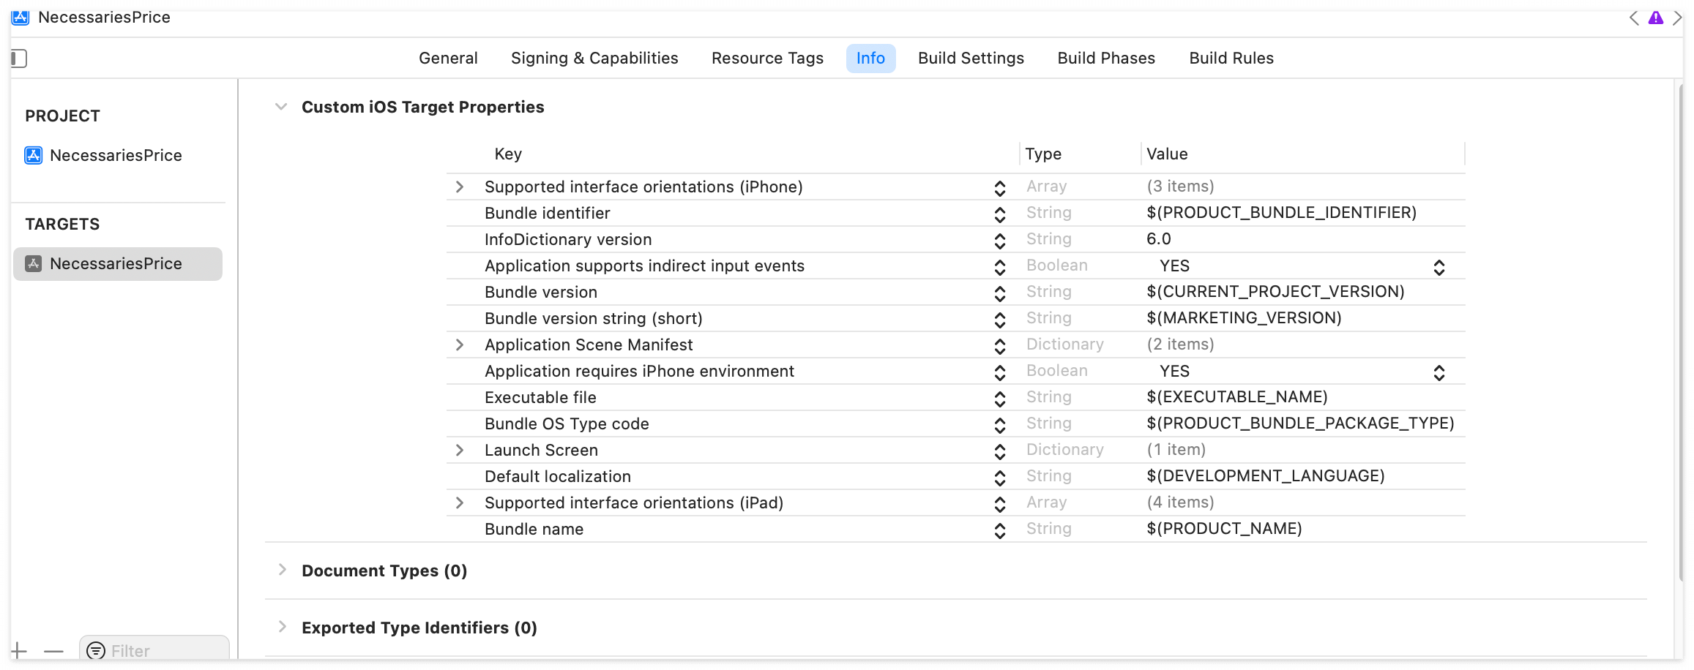The height and width of the screenshot is (670, 1694).
Task: Select the NecessariesPrice target
Action: [x=117, y=264]
